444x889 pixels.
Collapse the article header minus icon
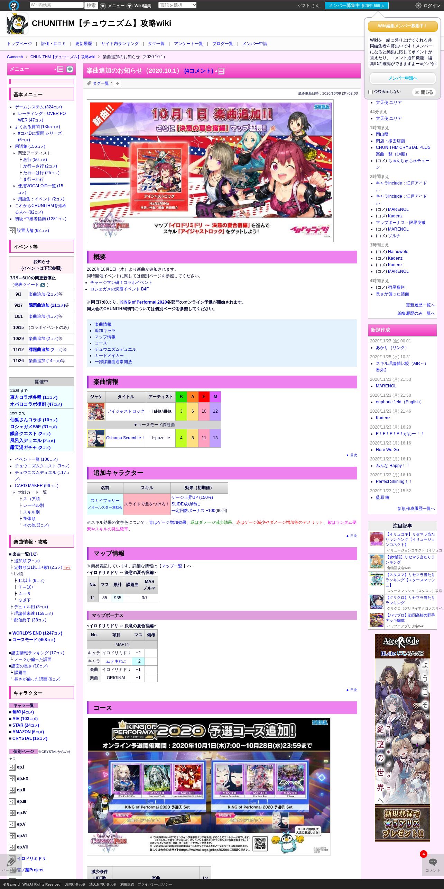click(221, 71)
